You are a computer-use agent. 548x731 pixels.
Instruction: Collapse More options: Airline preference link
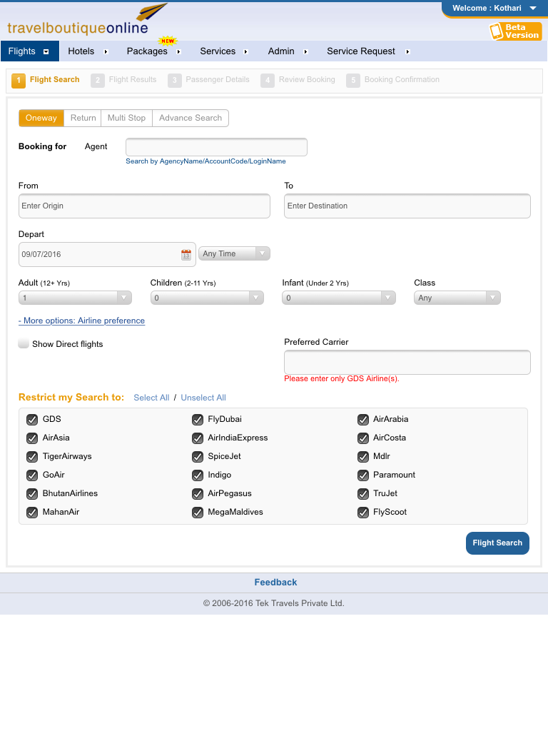(81, 321)
